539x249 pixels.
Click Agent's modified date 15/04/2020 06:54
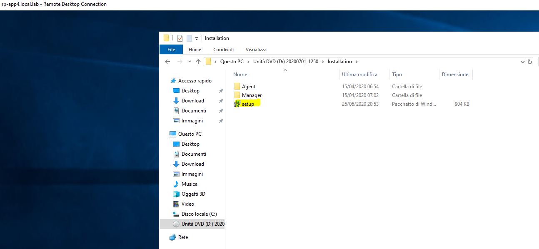[x=360, y=87]
